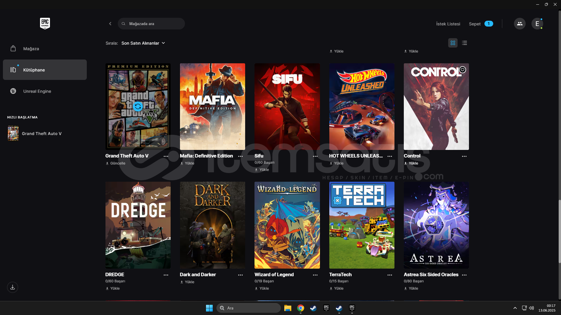
Task: Open the volume speaker tray icon
Action: click(531, 308)
